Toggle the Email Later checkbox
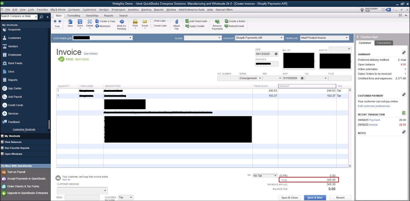Screen dimensions: 410x201 click(x=152, y=26)
